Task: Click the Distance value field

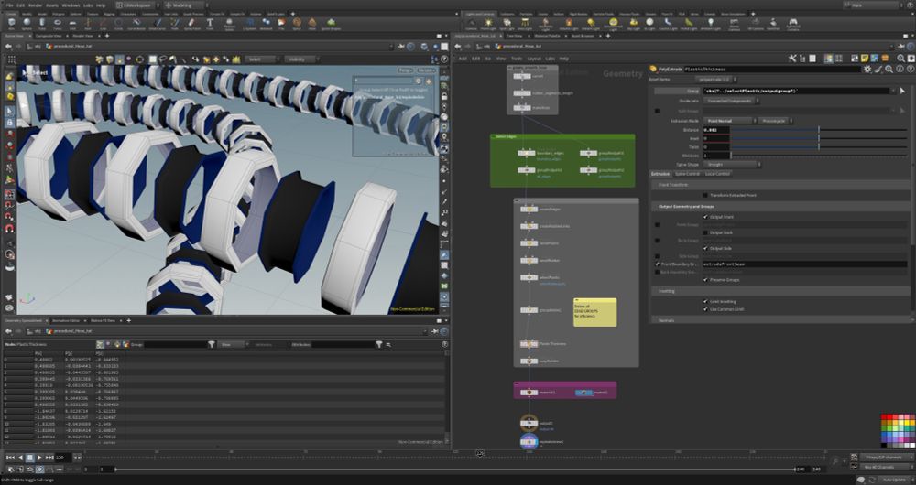Action: [x=716, y=130]
